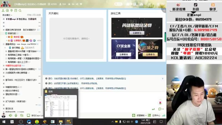Expand 直播间日榜5000贡献 sub-channel
This screenshot has height=125, width=222.
[x=6, y=51]
